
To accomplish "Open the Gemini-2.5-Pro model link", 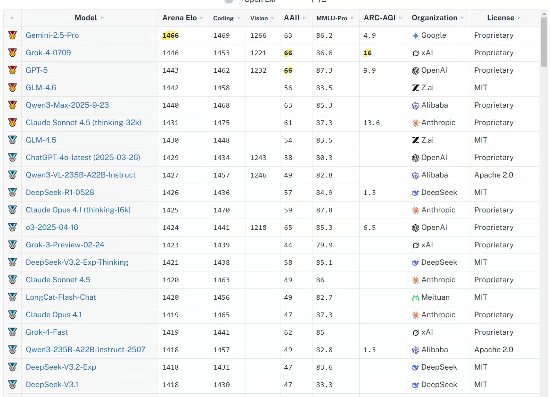I will coord(52,35).
